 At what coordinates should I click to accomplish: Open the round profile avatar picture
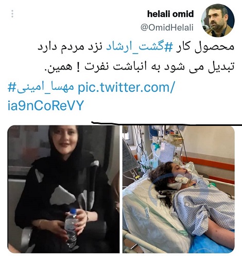point(218,20)
